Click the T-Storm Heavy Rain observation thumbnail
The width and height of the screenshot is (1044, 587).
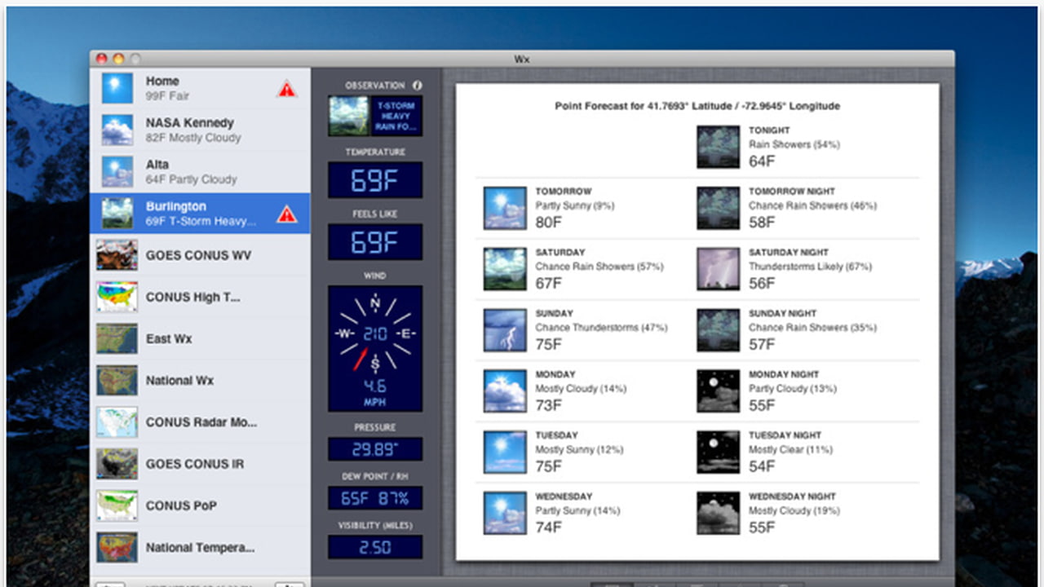pyautogui.click(x=375, y=116)
